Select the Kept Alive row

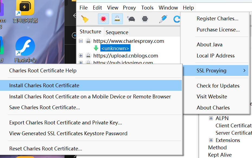[220, 155]
